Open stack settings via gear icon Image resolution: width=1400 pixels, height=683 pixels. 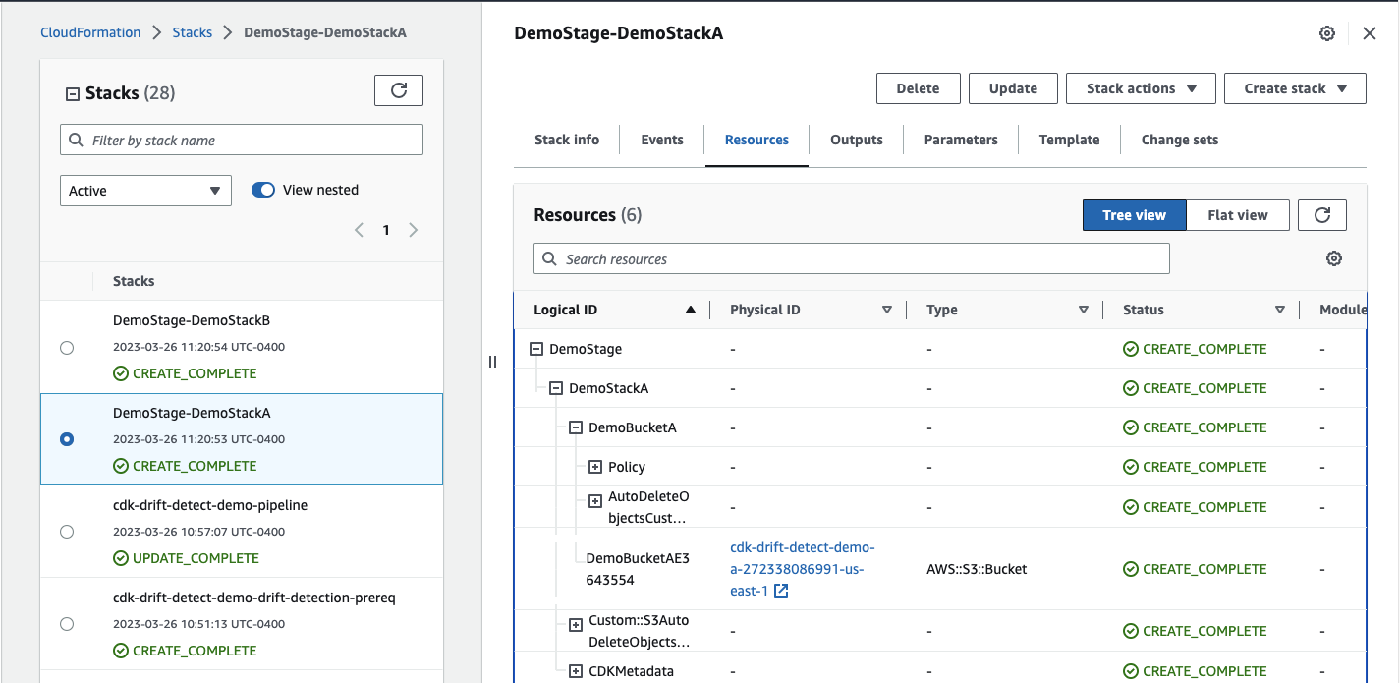click(x=1326, y=32)
